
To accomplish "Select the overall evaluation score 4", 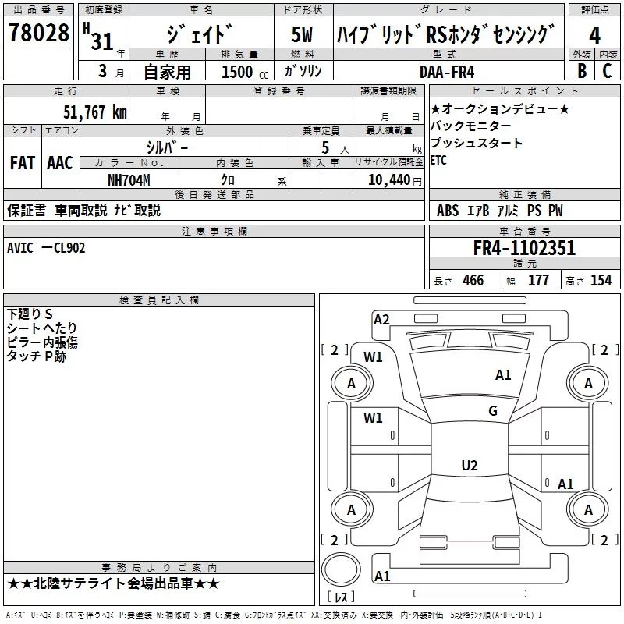I will [x=595, y=36].
